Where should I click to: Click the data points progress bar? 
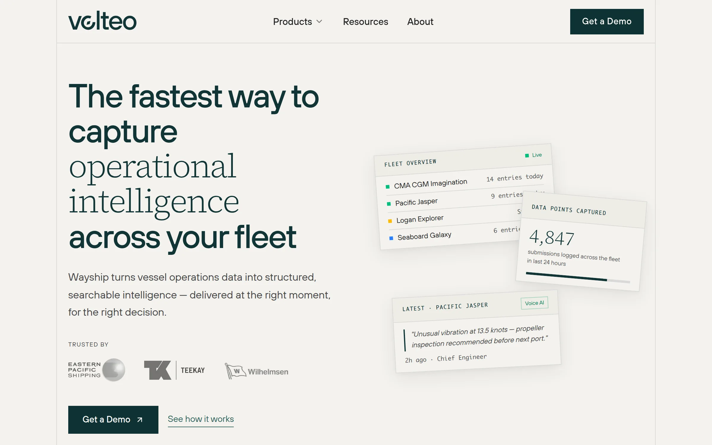coord(578,277)
